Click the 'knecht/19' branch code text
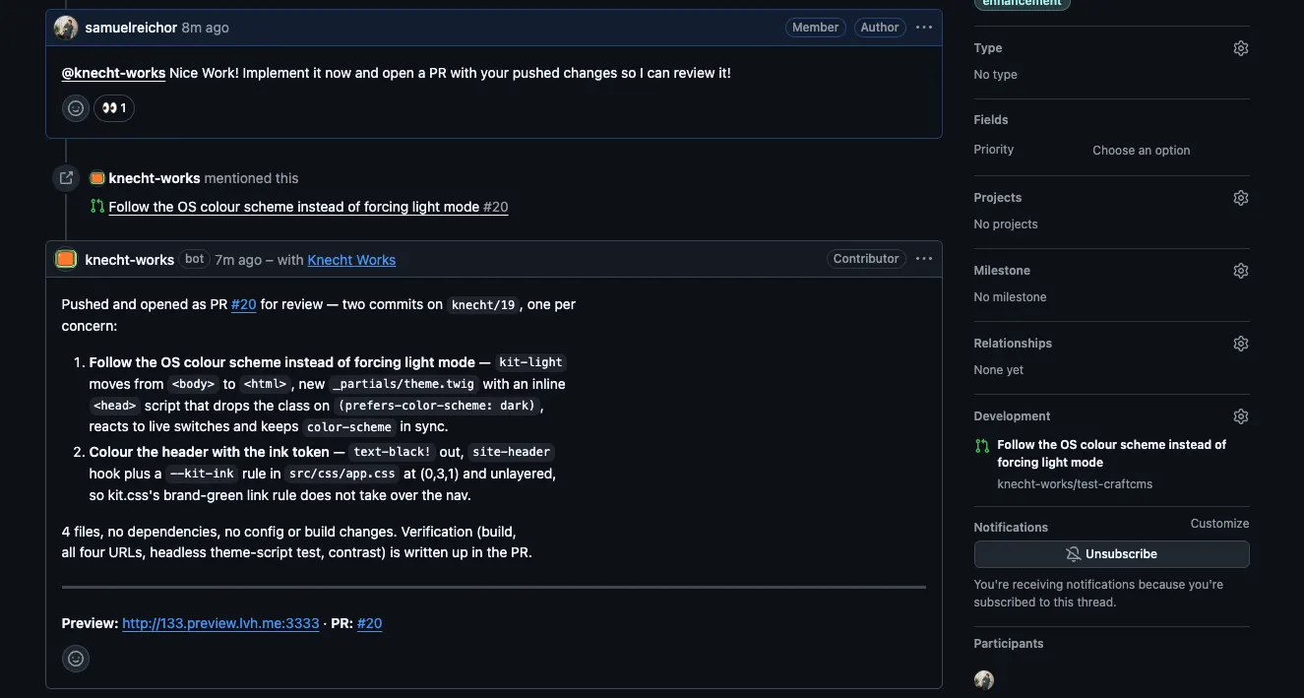1304x698 pixels. [483, 305]
